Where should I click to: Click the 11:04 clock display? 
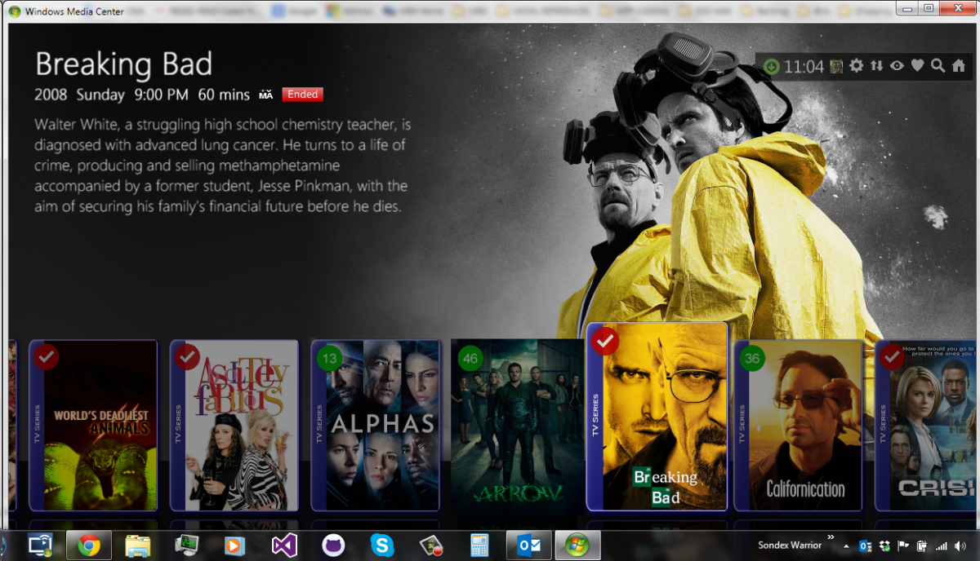coord(804,67)
